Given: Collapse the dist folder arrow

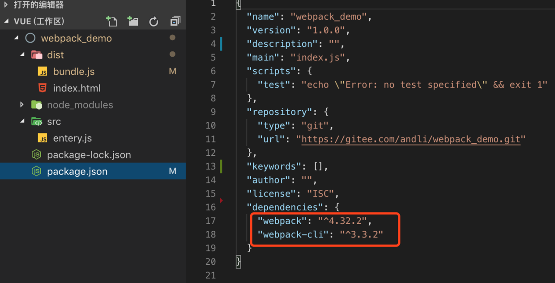Looking at the screenshot, I should pos(22,54).
